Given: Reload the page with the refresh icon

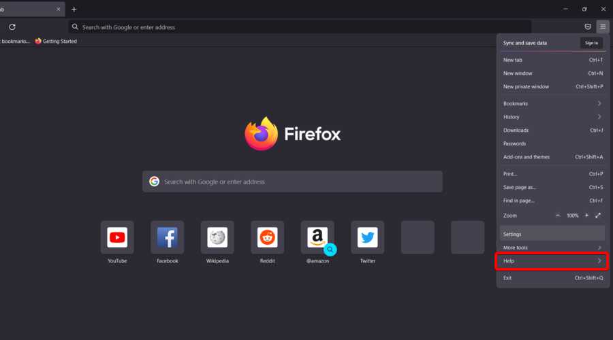Looking at the screenshot, I should [x=12, y=27].
